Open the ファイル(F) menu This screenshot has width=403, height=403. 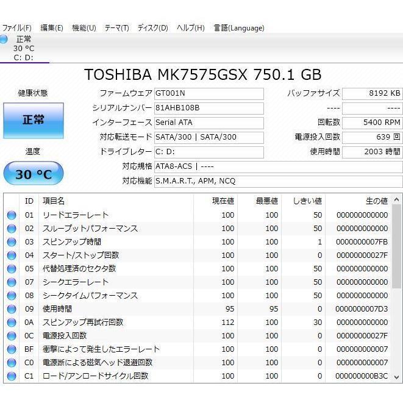click(x=16, y=28)
